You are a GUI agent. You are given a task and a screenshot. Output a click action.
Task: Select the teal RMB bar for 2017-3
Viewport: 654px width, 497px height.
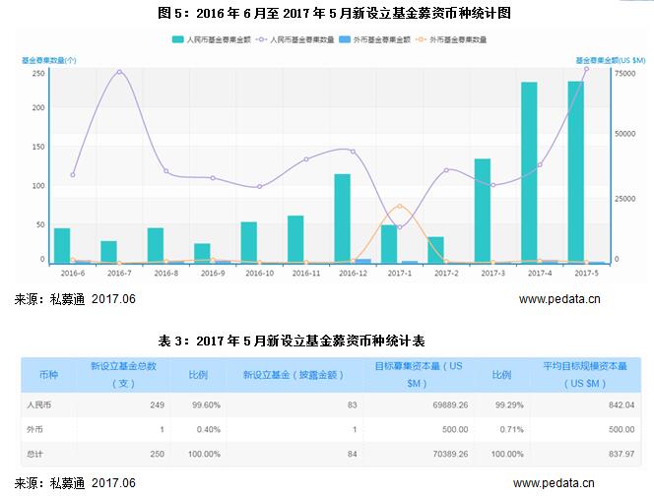point(483,211)
